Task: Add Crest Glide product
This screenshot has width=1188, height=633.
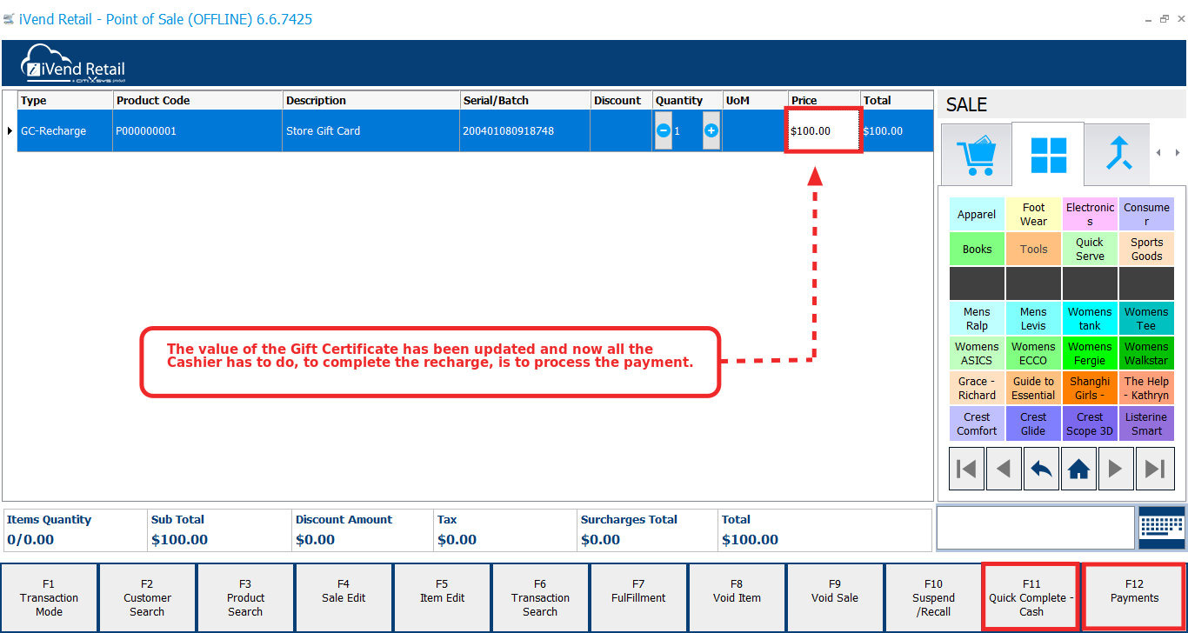Action: pyautogui.click(x=1033, y=423)
